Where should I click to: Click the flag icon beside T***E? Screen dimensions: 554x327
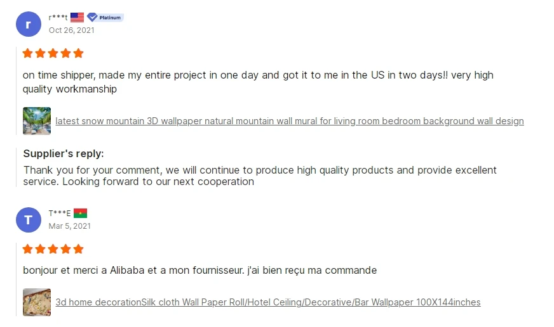(80, 213)
